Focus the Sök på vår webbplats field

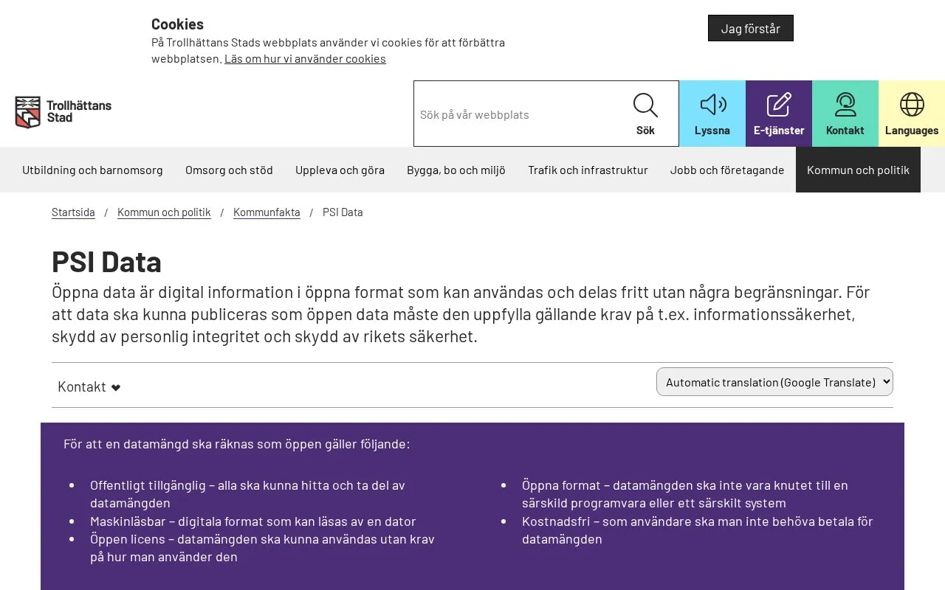(513, 114)
